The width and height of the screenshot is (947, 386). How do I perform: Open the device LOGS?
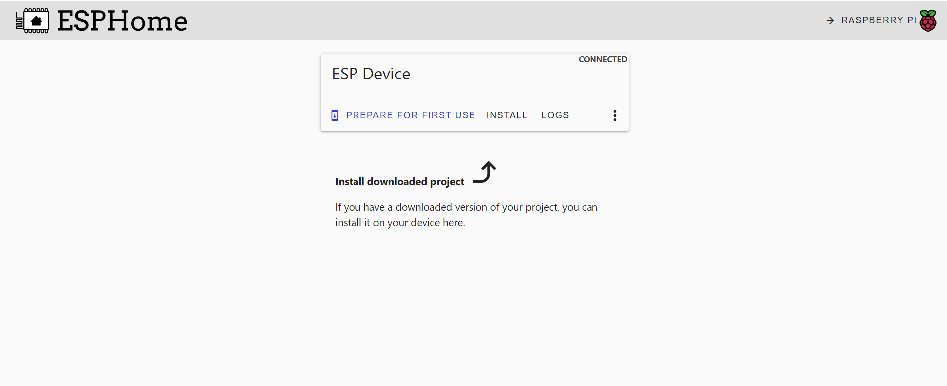555,115
